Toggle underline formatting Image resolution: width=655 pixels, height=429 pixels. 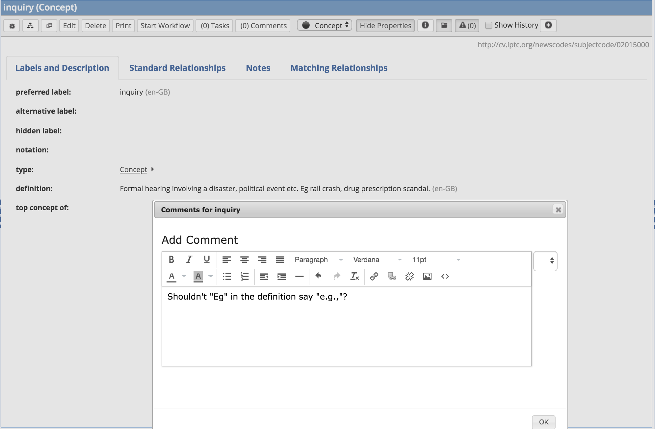pyautogui.click(x=207, y=260)
